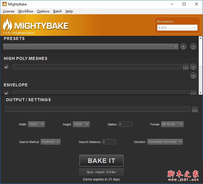Click the Envelope path field
This screenshot has height=184, width=203.
point(101,93)
